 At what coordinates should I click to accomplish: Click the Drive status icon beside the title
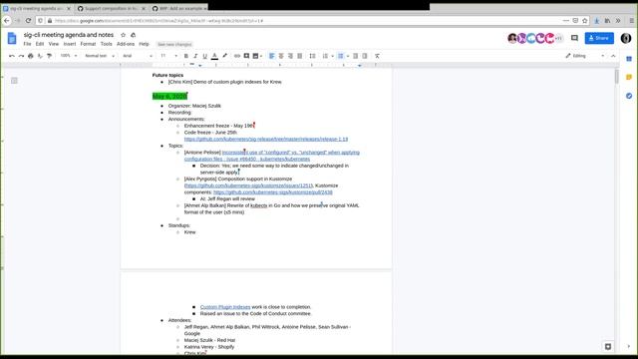coord(133,35)
